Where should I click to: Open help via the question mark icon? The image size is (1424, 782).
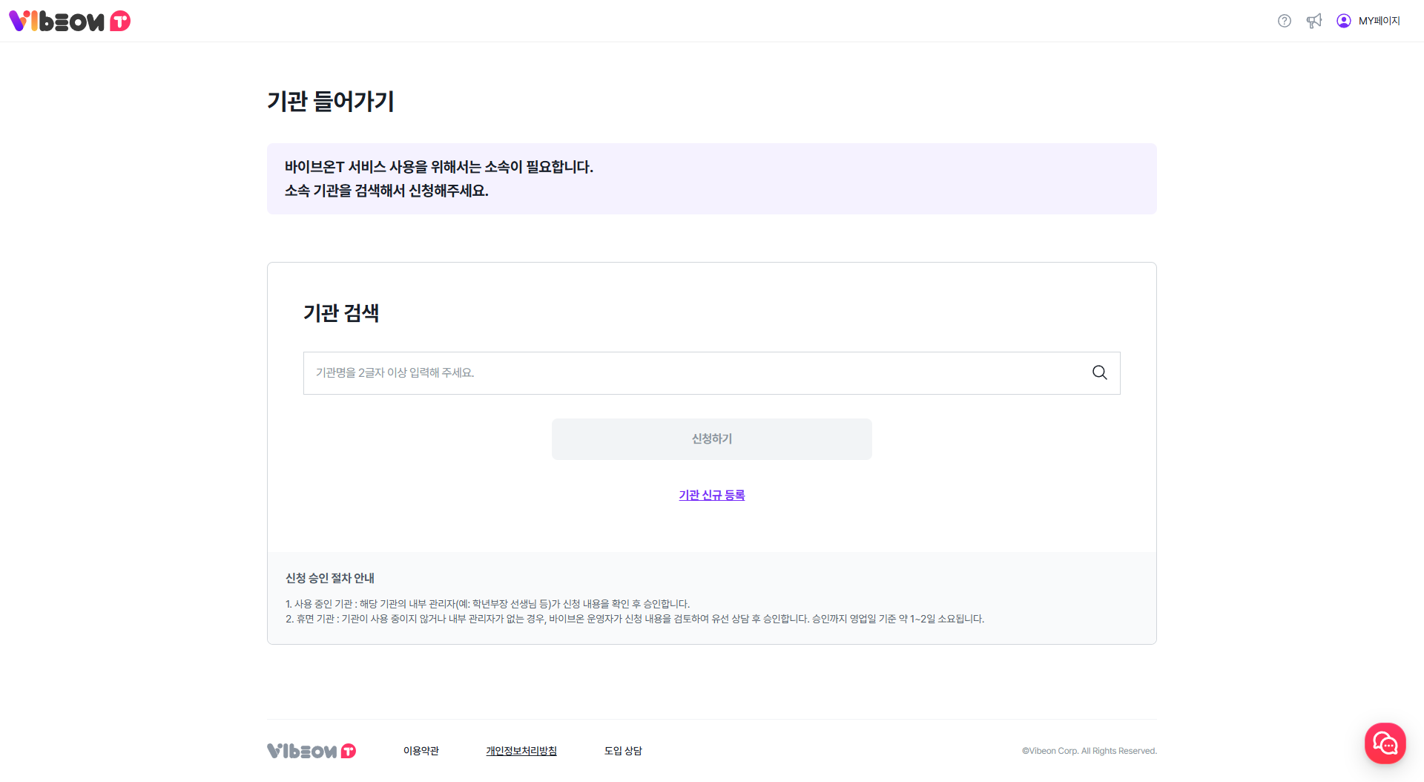(x=1285, y=21)
